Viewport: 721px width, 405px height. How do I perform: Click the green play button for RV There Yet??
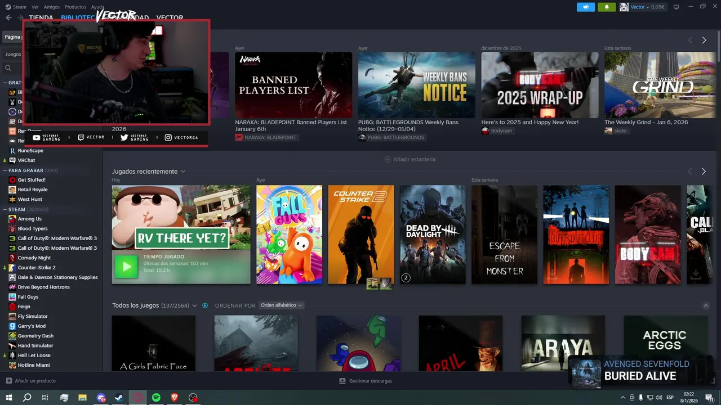[x=126, y=267]
